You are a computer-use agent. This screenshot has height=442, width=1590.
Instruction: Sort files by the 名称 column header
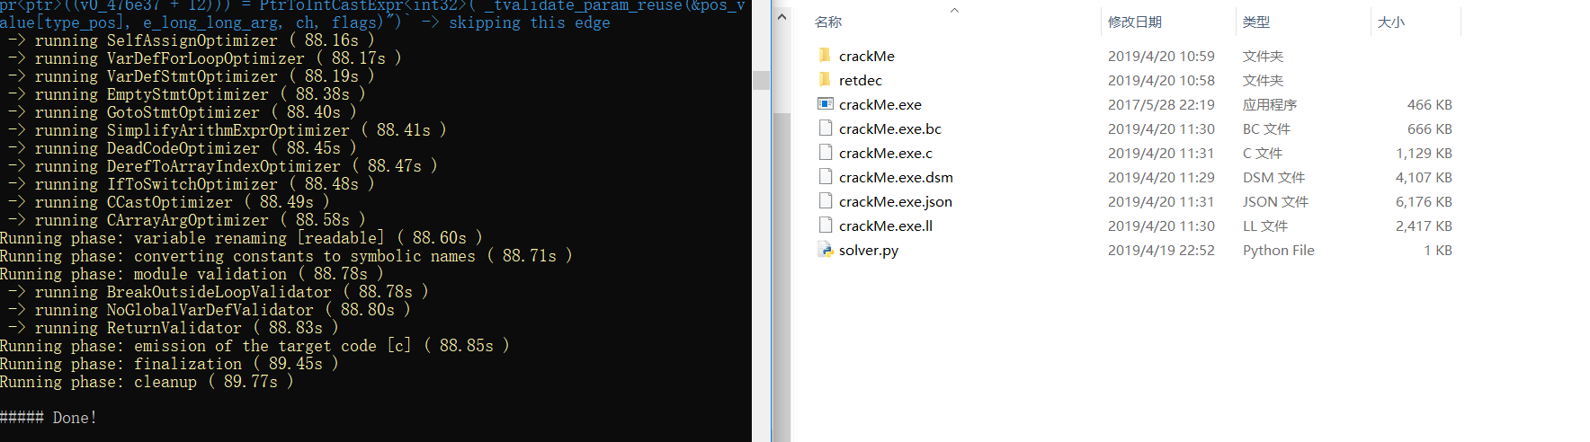(x=828, y=22)
